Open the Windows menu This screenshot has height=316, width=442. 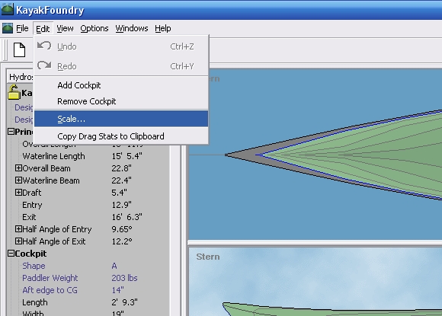132,28
